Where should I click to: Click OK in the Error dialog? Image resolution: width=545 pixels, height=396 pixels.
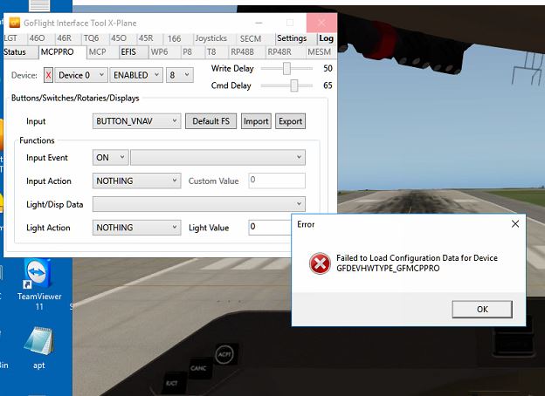[x=482, y=309]
